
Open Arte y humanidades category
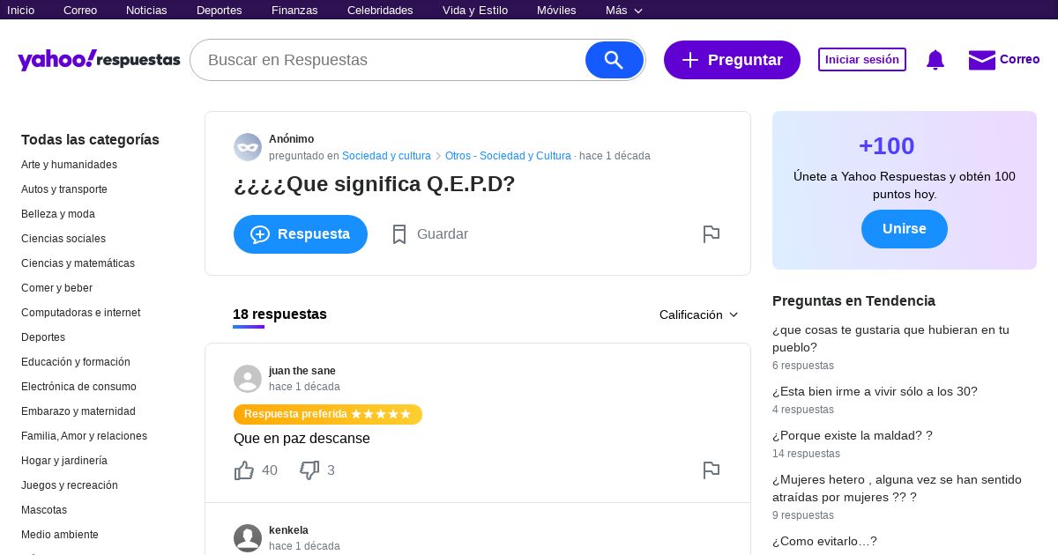[69, 165]
